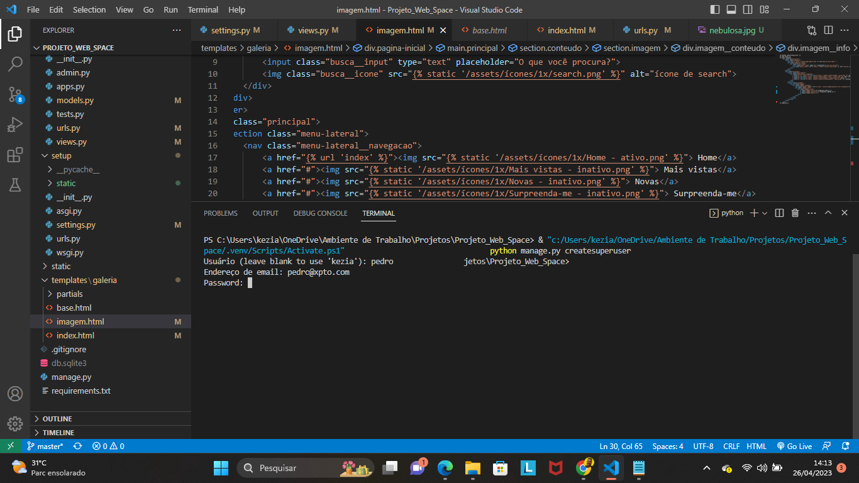Image resolution: width=859 pixels, height=483 pixels.
Task: Split the editor to the right
Action: coord(828,30)
